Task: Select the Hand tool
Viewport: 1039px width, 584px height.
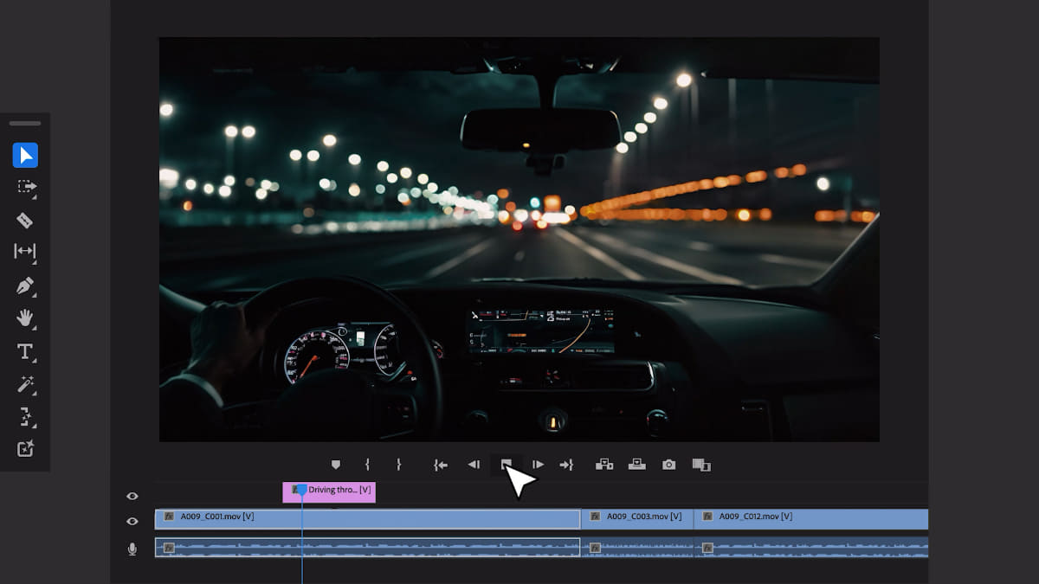Action: click(x=26, y=318)
